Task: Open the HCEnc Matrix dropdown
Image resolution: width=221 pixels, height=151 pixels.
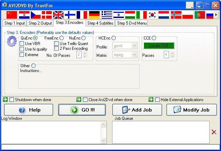Action: pyautogui.click(x=134, y=55)
